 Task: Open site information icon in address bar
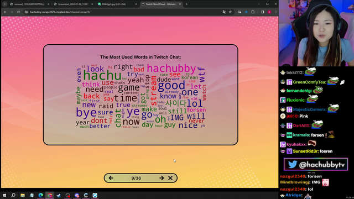27,12
